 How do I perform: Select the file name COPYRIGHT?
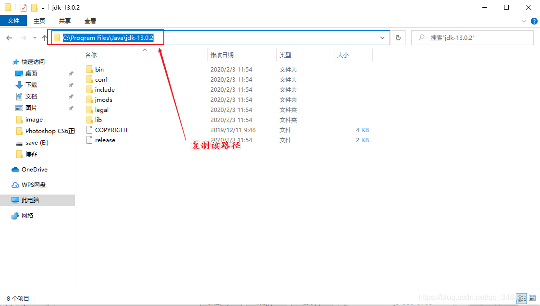pyautogui.click(x=111, y=130)
